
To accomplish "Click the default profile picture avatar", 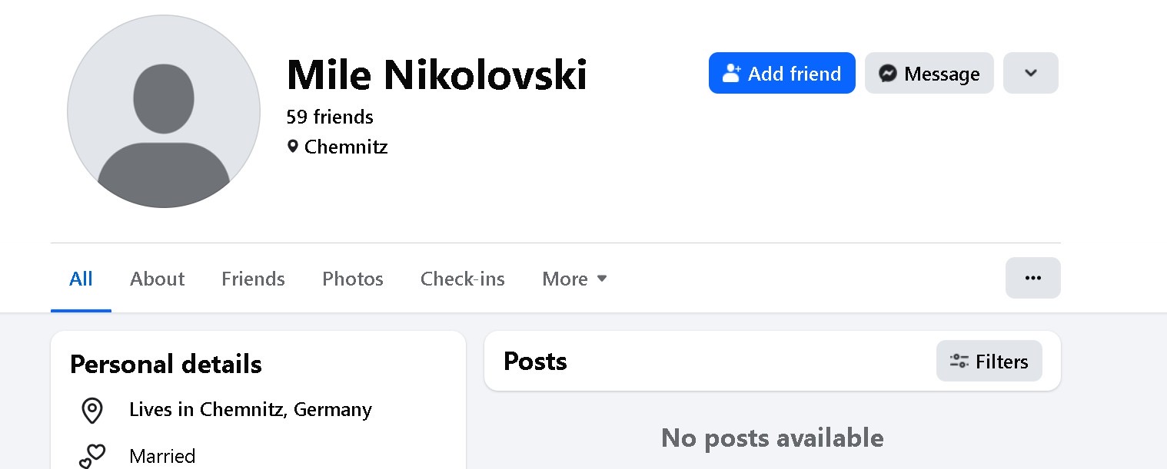I will [x=164, y=111].
